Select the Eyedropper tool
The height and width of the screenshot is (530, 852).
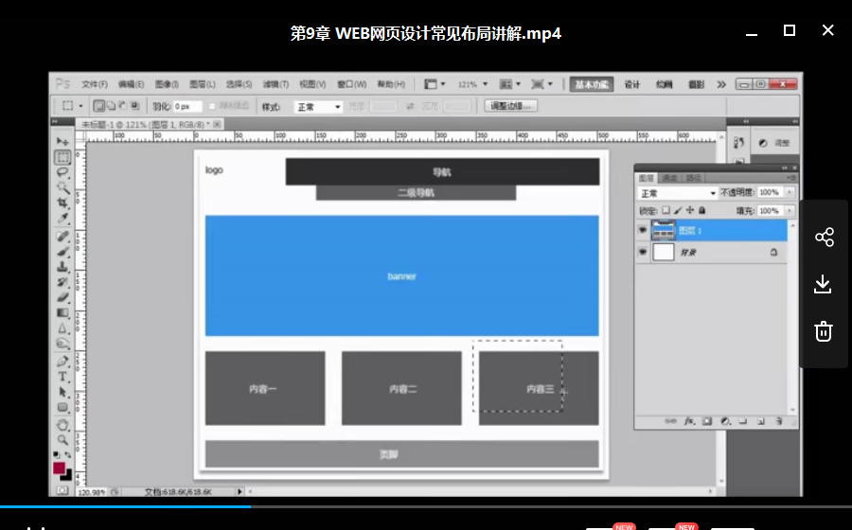tap(63, 219)
